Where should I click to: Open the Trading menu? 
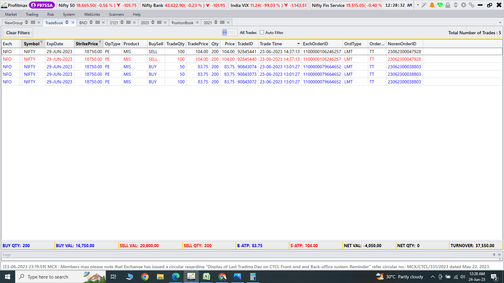click(x=32, y=14)
